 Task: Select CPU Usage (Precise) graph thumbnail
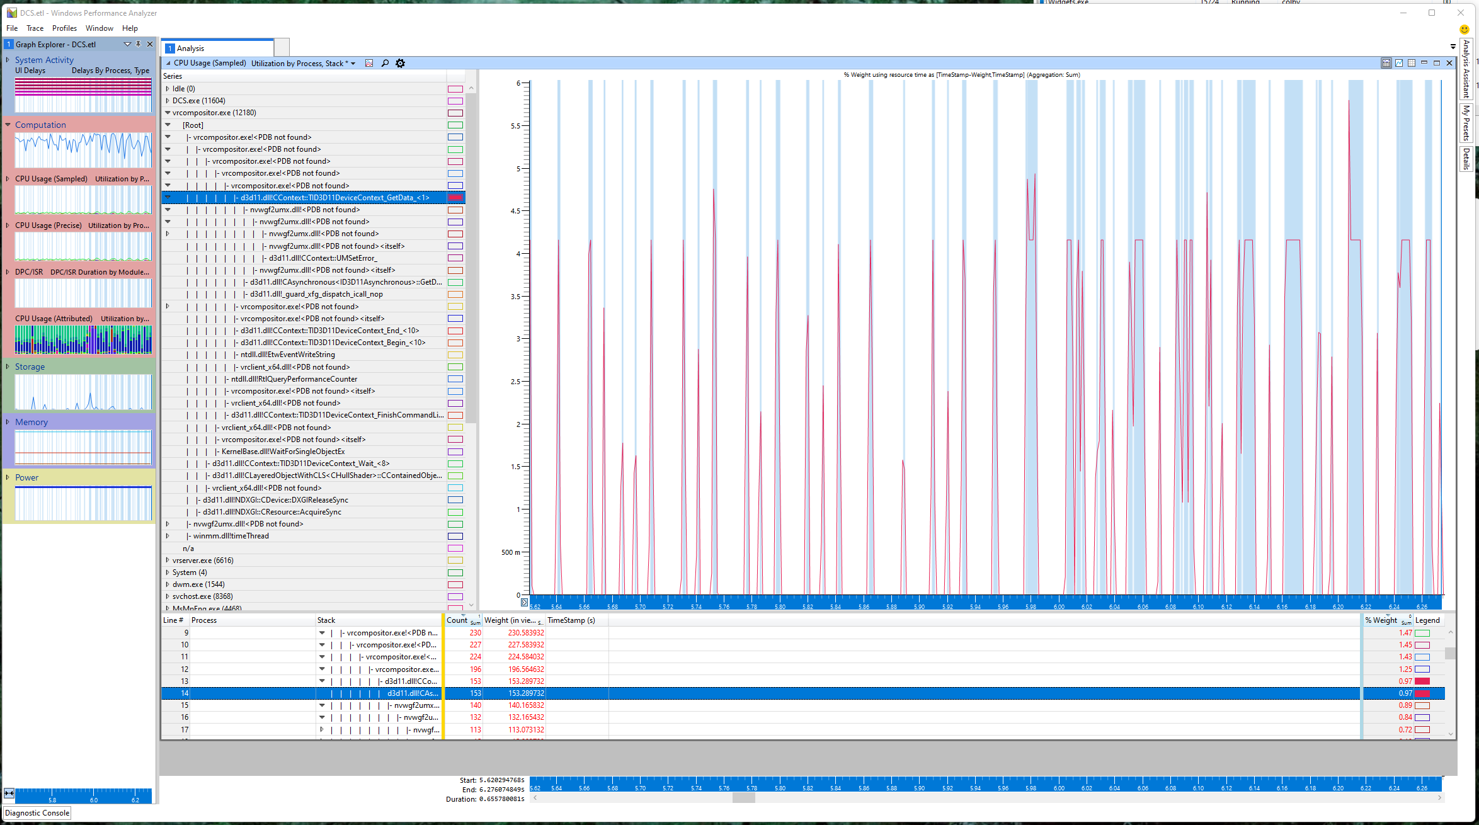pyautogui.click(x=83, y=246)
